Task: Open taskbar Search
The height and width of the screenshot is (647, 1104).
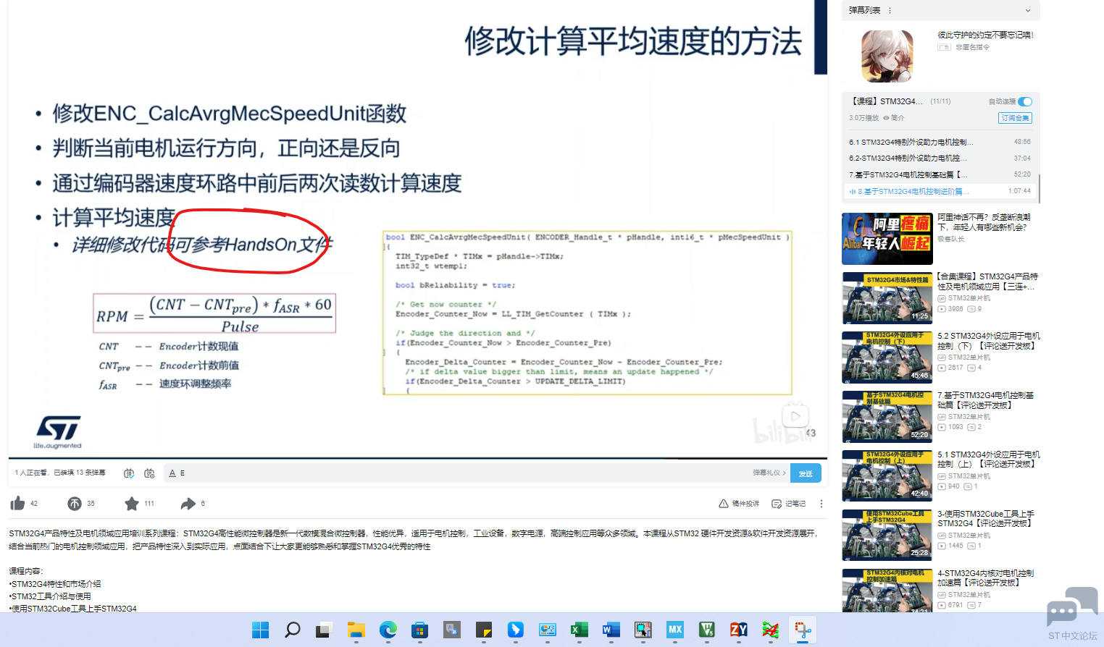Action: point(293,630)
